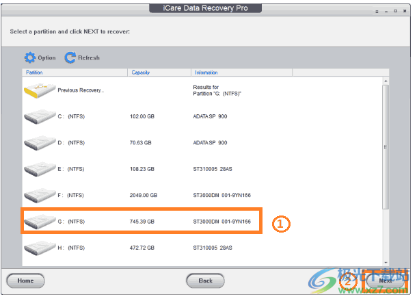Viewport: 417px width, 301px height.
Task: Click drive icon for E: partition
Action: [x=40, y=169]
